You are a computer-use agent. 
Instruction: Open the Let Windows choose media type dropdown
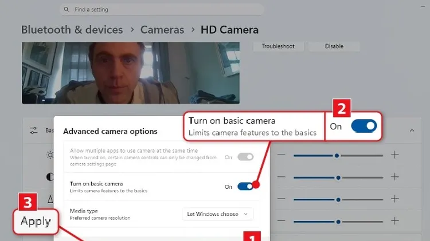pos(217,214)
